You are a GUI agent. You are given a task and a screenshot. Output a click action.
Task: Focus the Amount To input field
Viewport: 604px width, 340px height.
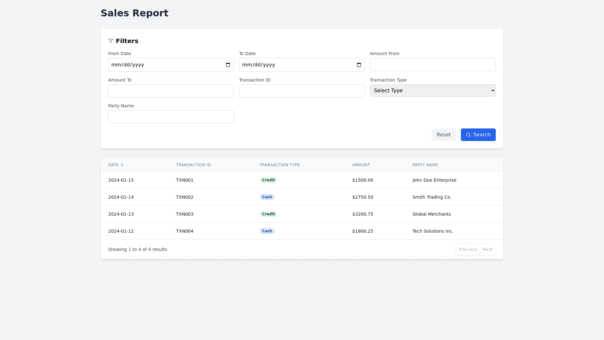171,91
